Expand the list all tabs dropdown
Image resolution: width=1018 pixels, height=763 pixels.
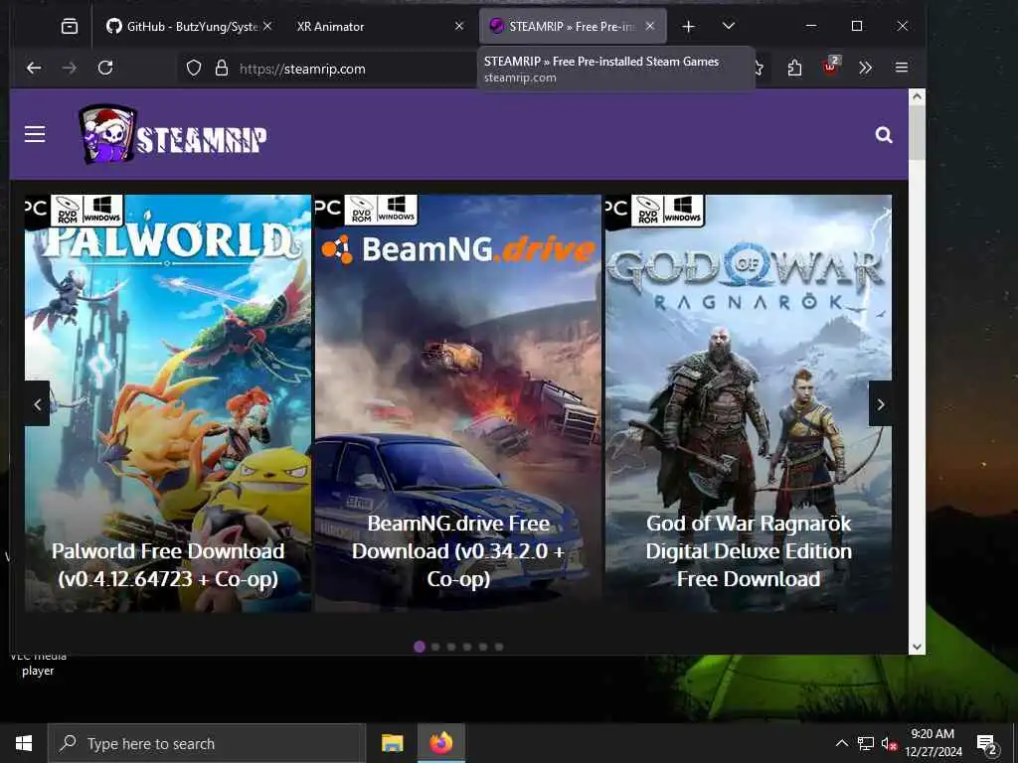729,26
